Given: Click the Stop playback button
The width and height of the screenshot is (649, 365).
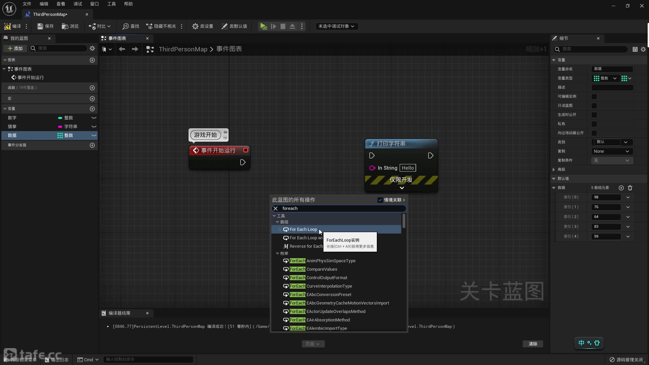Looking at the screenshot, I should click(x=283, y=26).
